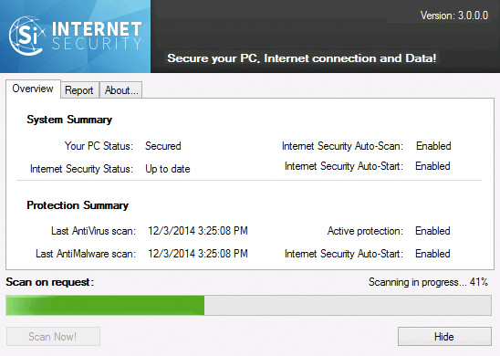This screenshot has width=500, height=356.
Task: Click the Last AntiMalware scan timestamp
Action: pyautogui.click(x=198, y=254)
